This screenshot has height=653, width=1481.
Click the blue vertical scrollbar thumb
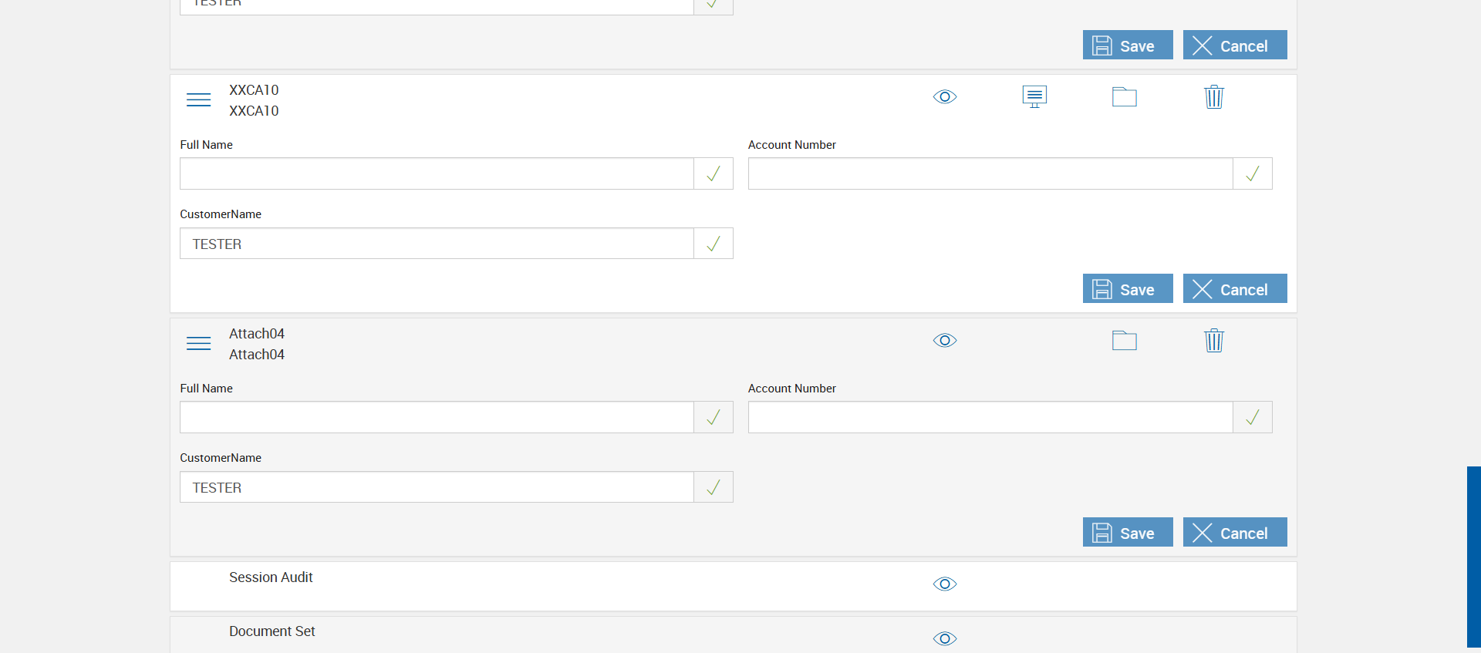tap(1473, 557)
